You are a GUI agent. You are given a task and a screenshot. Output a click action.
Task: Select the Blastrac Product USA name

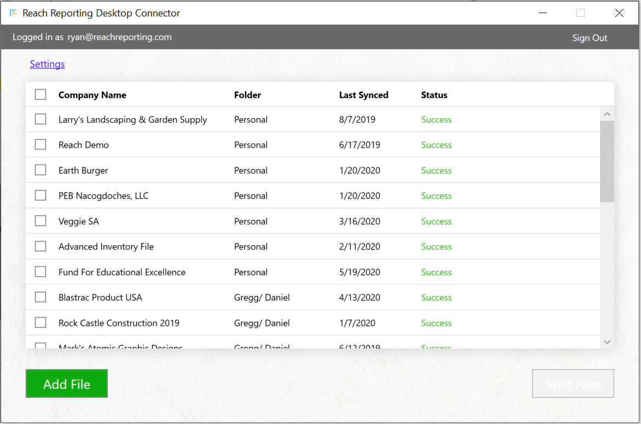(100, 298)
